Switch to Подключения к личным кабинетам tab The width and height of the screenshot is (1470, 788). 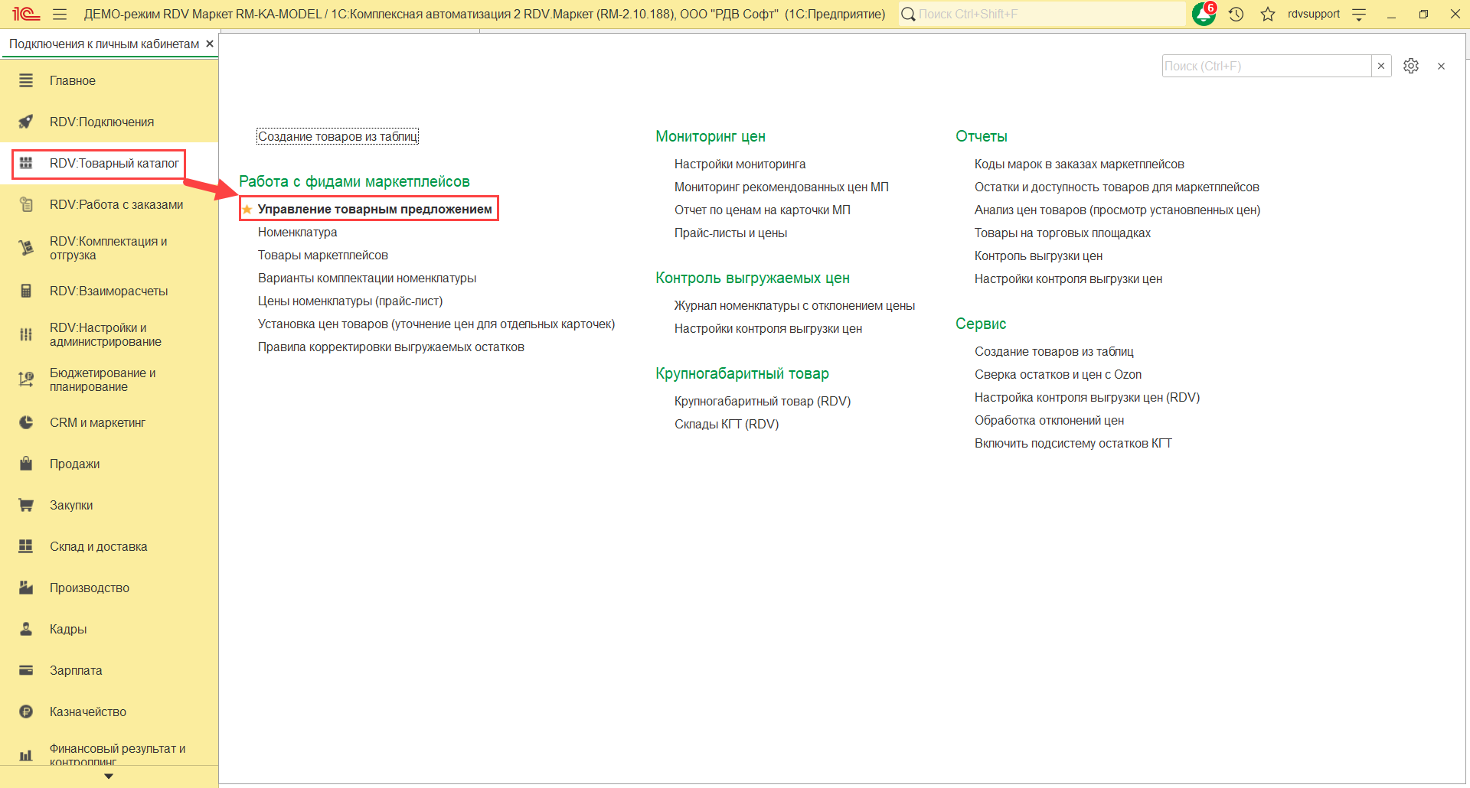103,44
